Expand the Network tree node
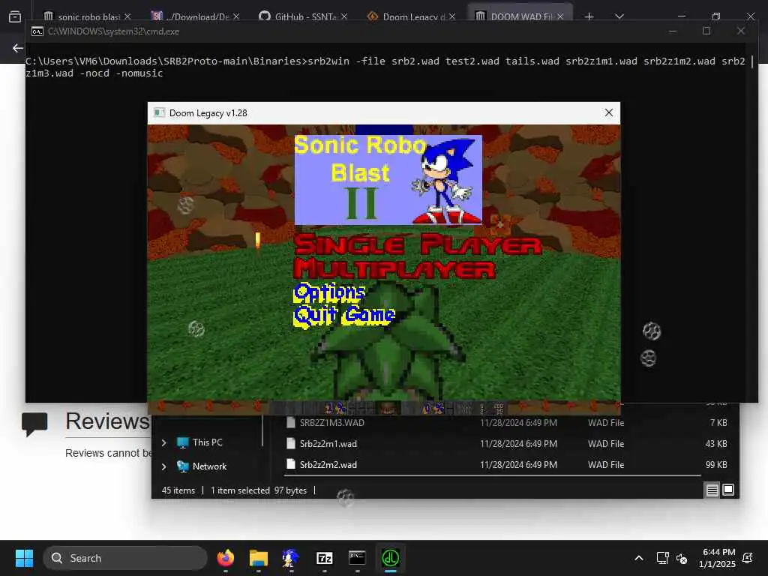 pos(164,466)
